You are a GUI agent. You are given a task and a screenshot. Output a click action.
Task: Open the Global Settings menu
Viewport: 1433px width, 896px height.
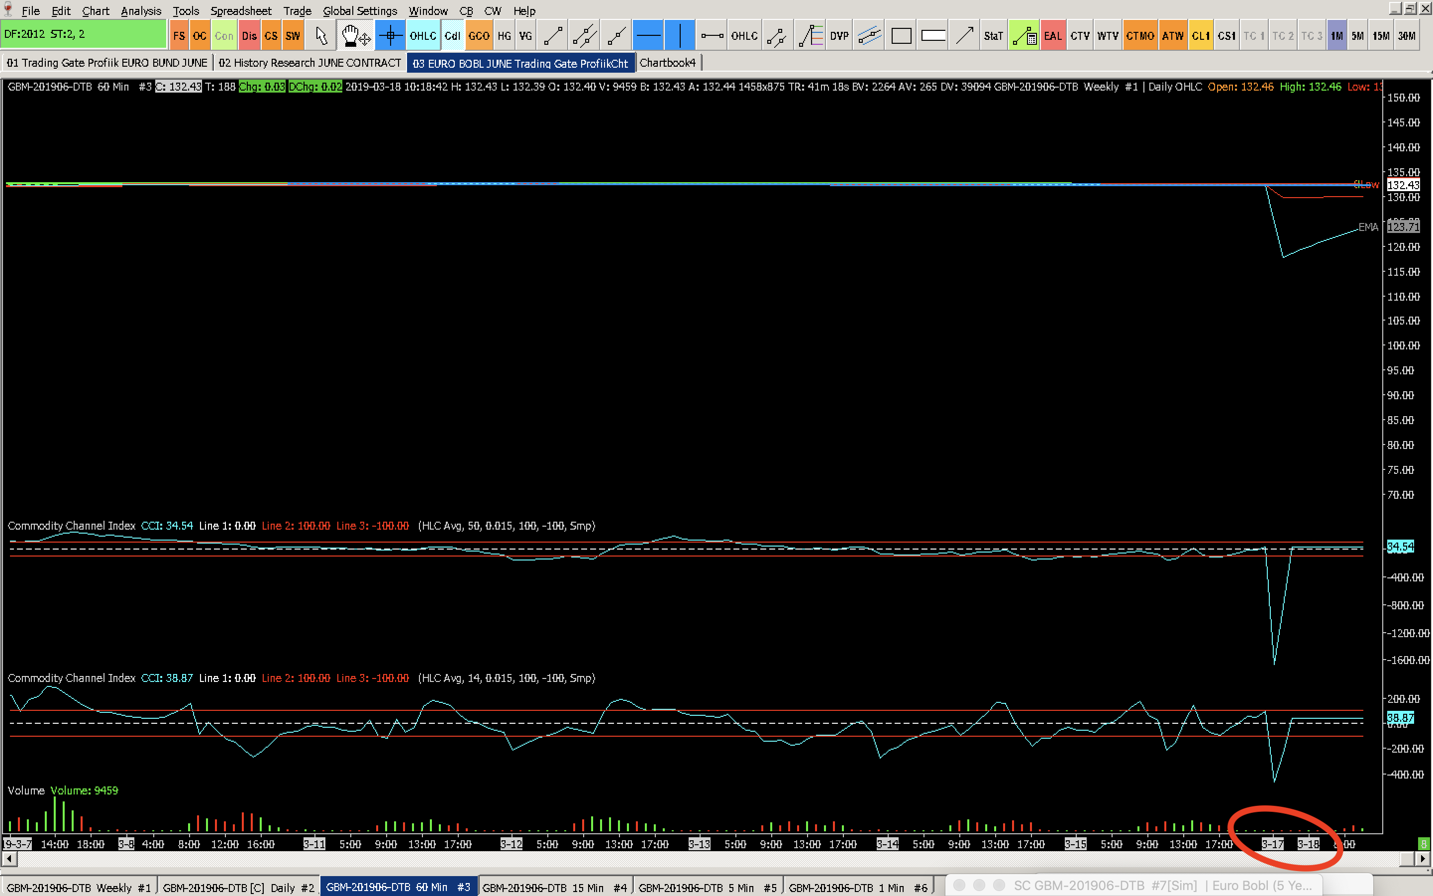[x=359, y=10]
